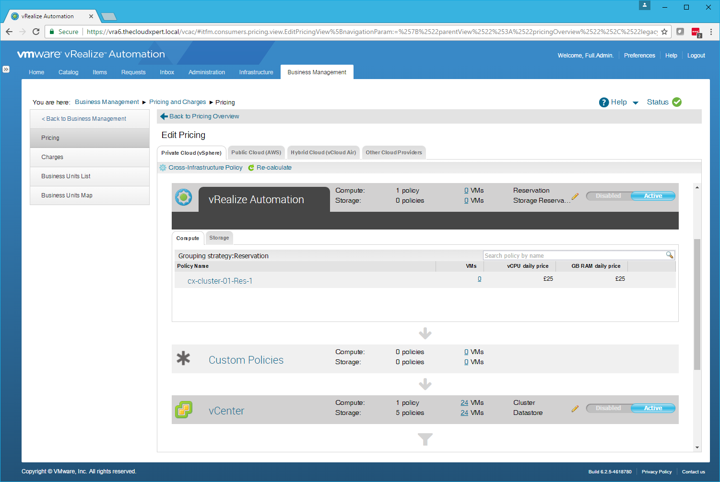
Task: Click the magnifier icon in policy search
Action: pos(669,255)
